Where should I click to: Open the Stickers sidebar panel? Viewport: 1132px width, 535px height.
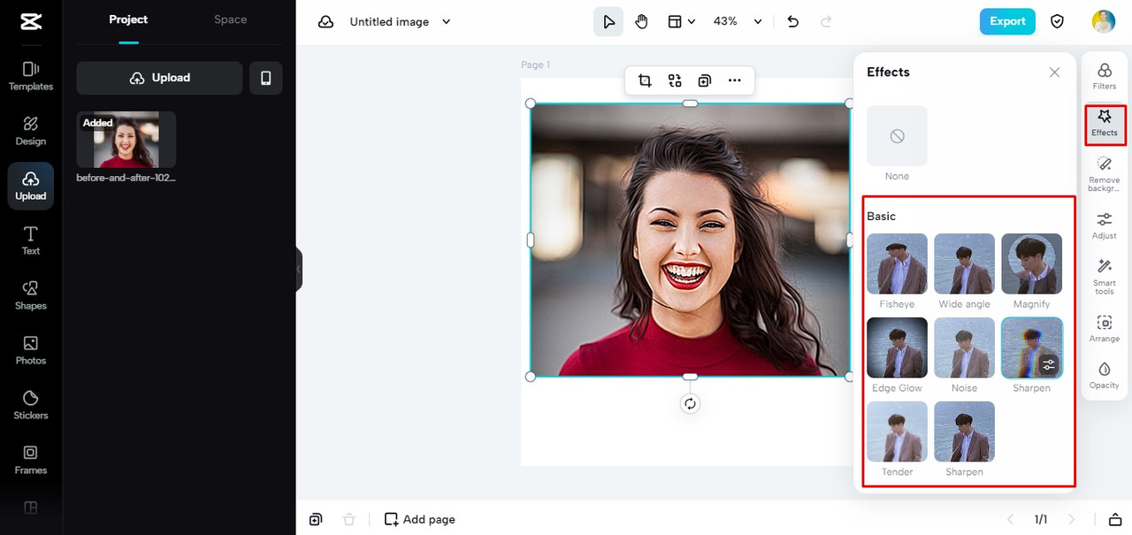click(31, 405)
